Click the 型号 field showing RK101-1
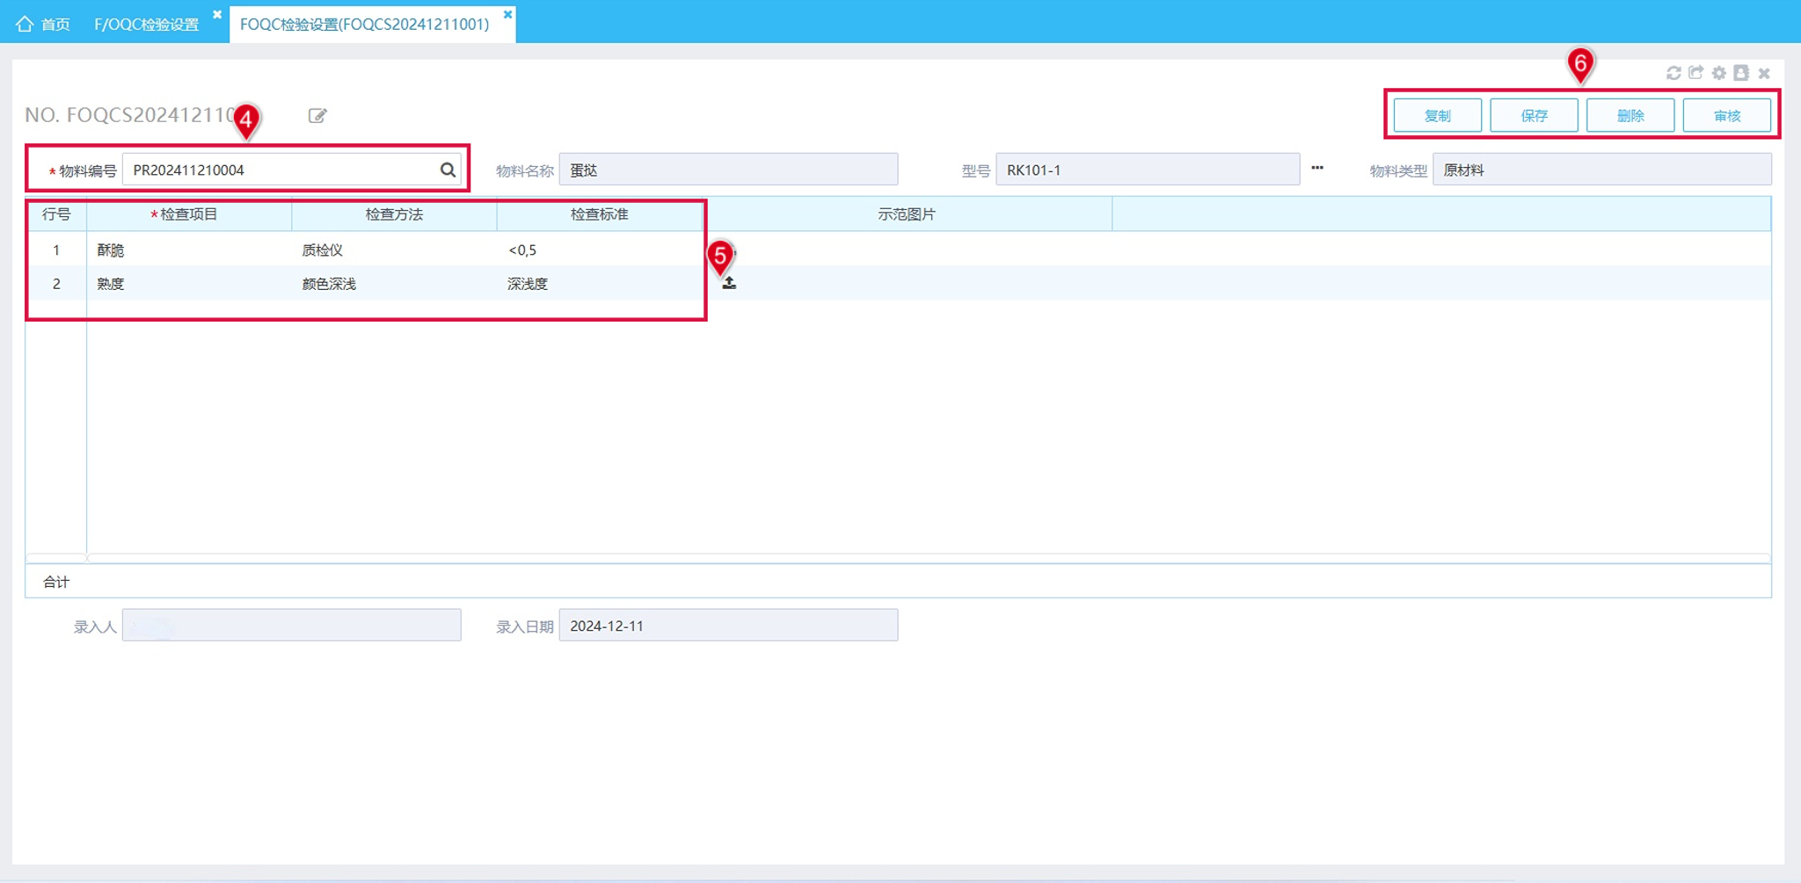 coord(1148,170)
